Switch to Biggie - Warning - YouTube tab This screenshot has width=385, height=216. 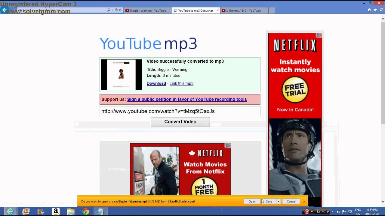pyautogui.click(x=148, y=10)
